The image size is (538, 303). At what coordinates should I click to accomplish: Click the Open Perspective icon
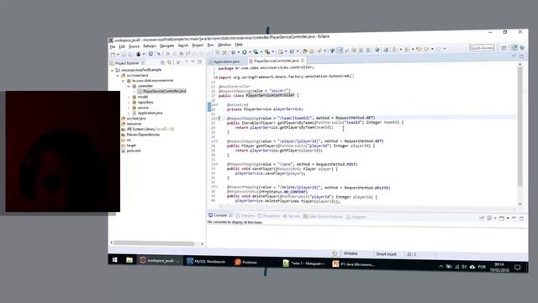[x=504, y=48]
